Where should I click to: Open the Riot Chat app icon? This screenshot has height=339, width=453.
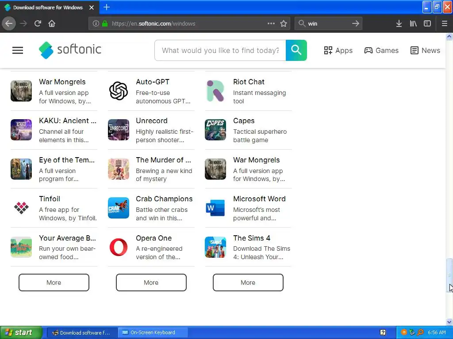[x=215, y=91]
